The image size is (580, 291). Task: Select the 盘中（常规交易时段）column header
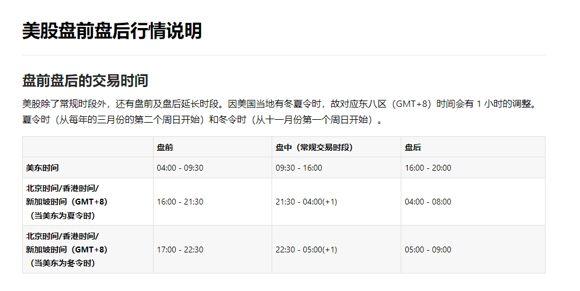coord(314,147)
